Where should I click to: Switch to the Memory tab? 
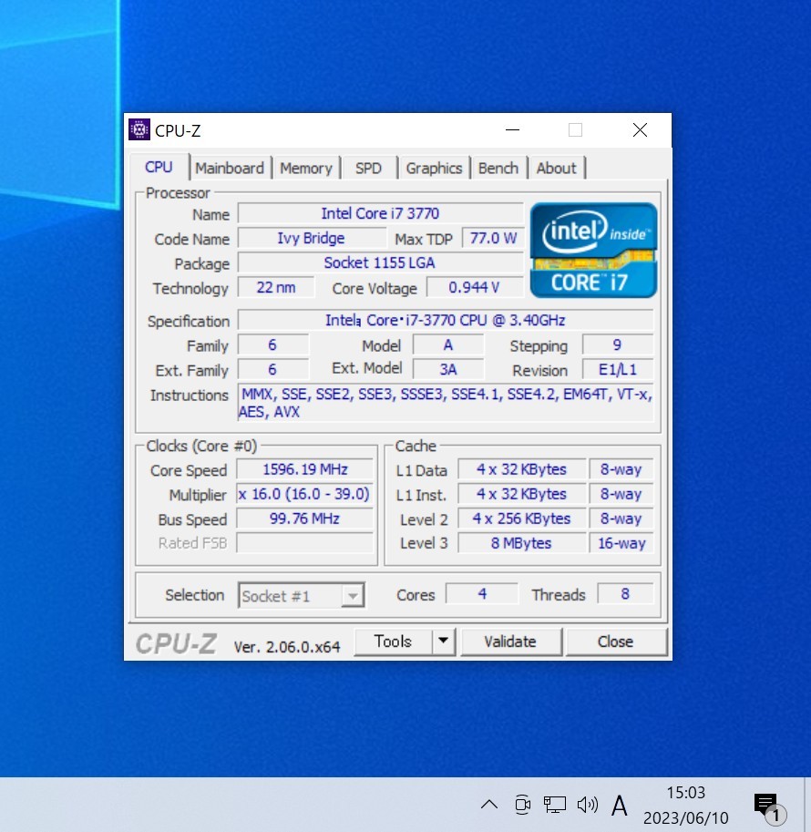pos(306,169)
